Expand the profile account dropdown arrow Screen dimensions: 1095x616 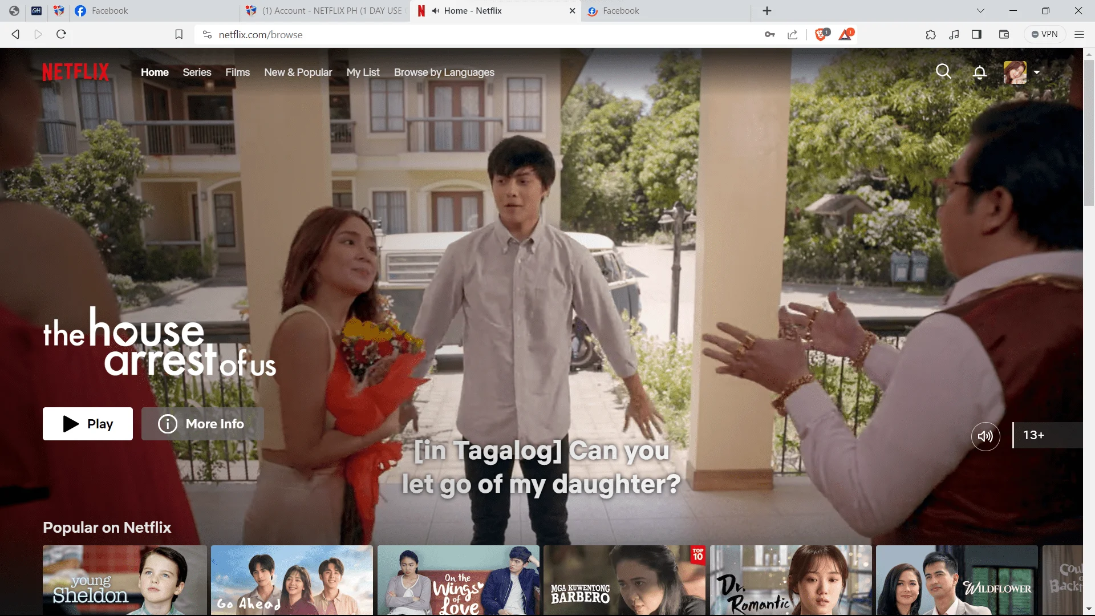tap(1037, 72)
